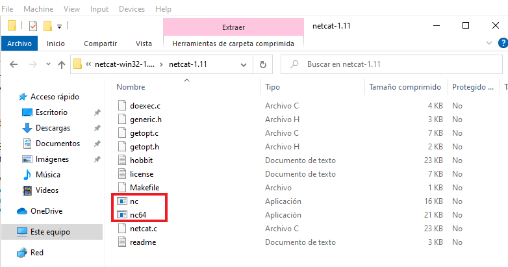Click the netcat-win32-1... breadcrumb segment

125,64
